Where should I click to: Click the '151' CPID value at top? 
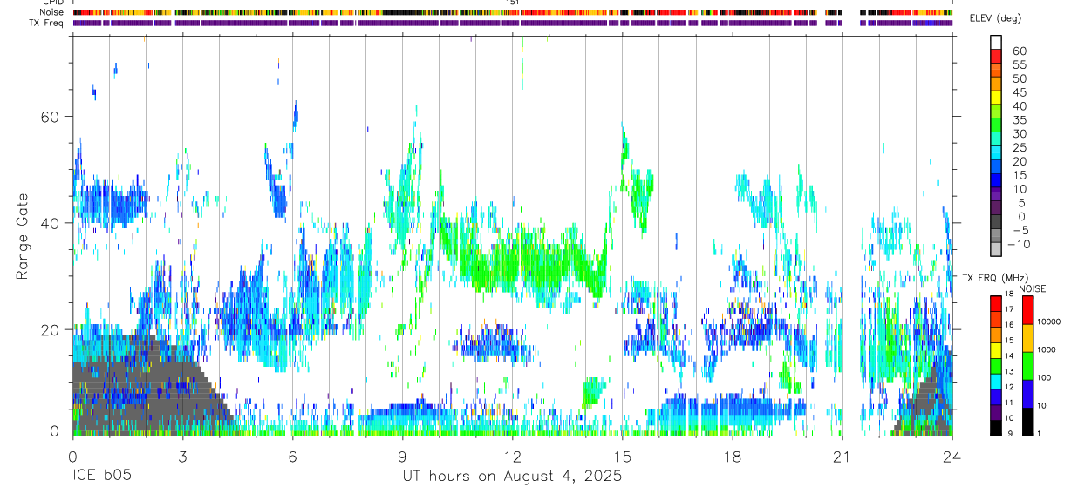[x=513, y=3]
